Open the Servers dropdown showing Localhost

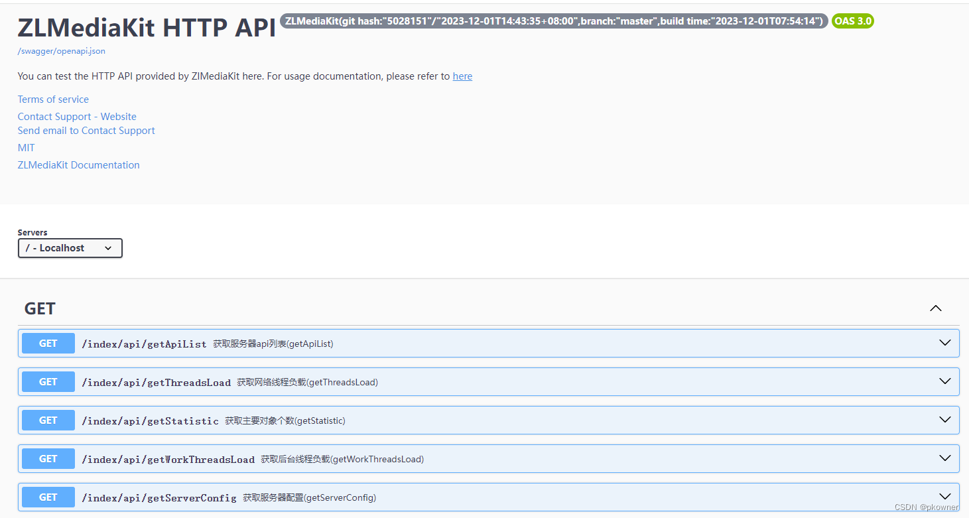pos(70,248)
